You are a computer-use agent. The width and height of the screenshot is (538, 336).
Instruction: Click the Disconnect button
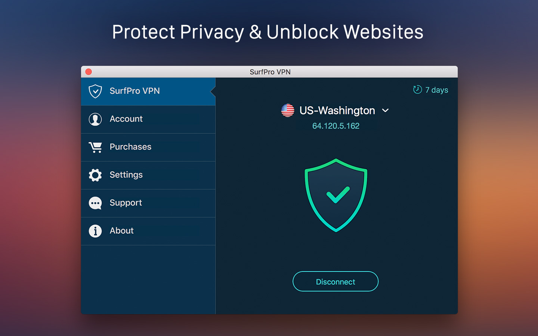tap(336, 281)
